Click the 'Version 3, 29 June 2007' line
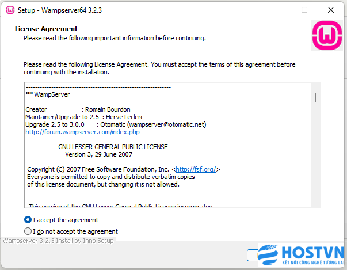Screen dimensions: 347x270 (99, 154)
